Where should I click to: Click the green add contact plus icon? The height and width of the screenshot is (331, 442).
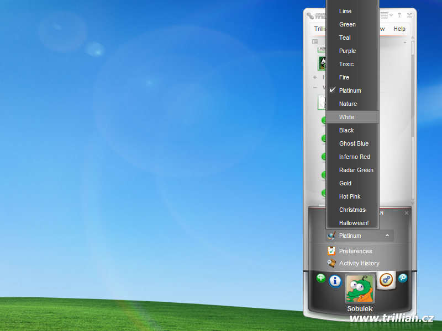[x=321, y=278]
